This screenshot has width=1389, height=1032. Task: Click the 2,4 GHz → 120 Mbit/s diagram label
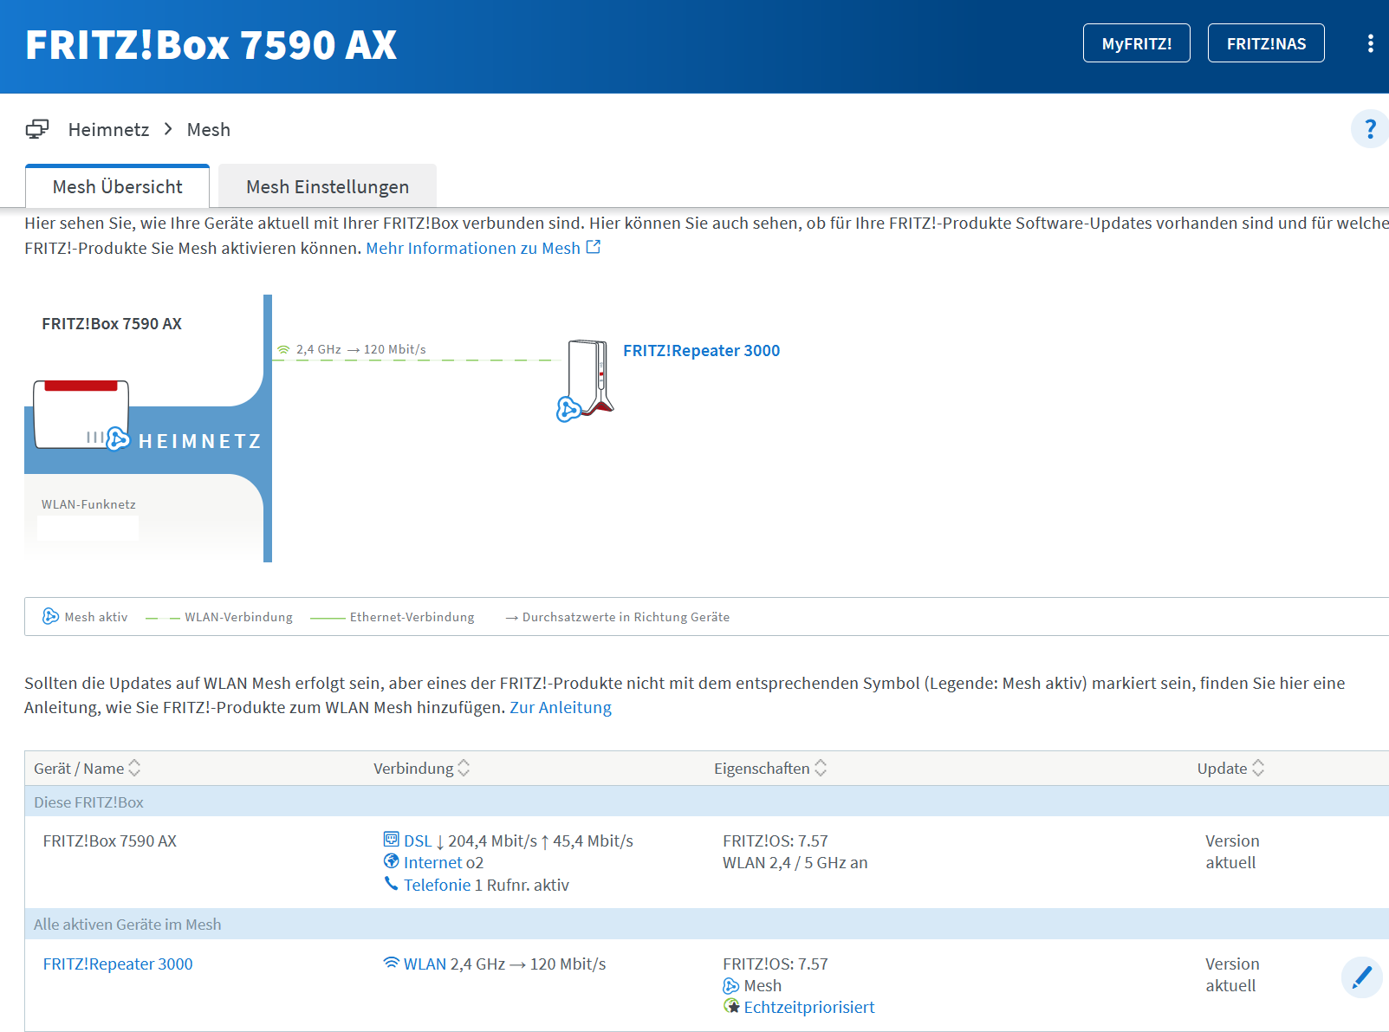(x=361, y=349)
